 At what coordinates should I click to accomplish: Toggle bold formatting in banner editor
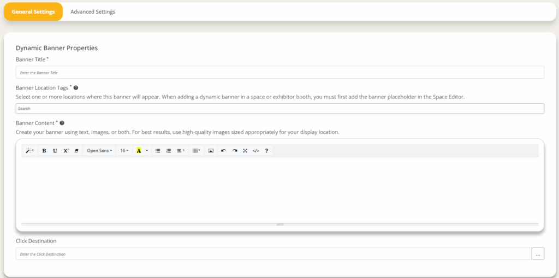44,151
